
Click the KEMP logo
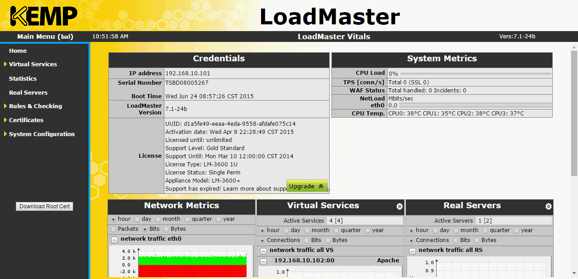click(x=44, y=16)
